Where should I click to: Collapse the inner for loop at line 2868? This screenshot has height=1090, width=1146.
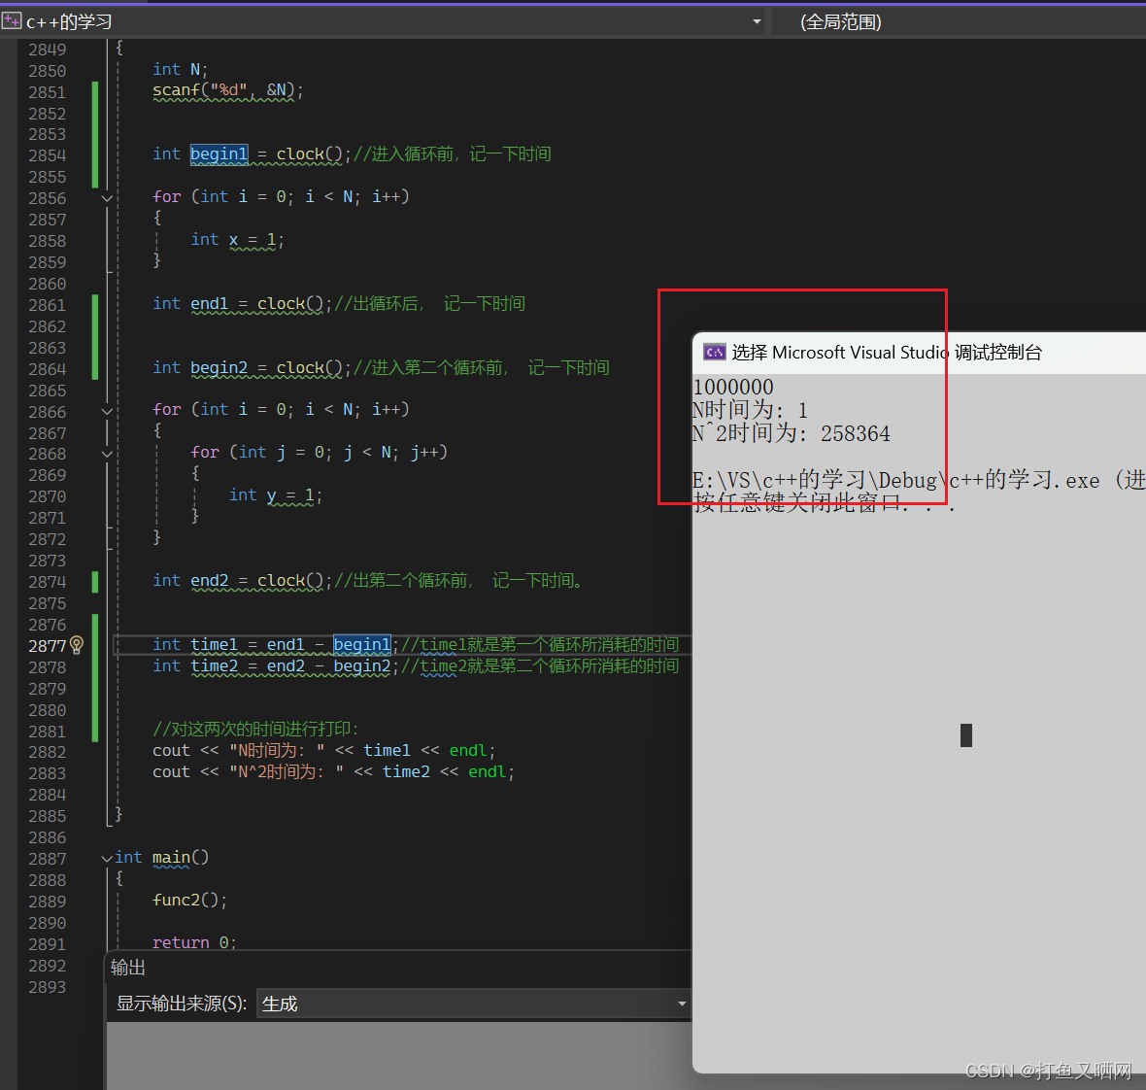click(x=107, y=454)
